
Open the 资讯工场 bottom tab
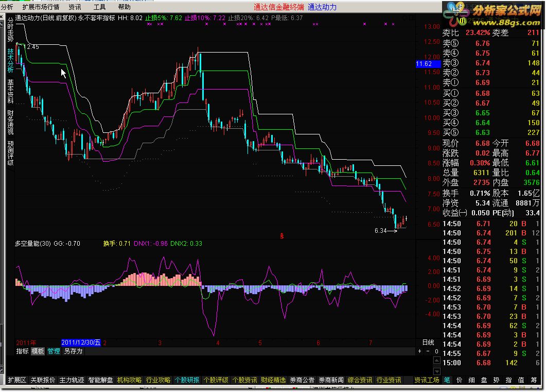427,380
